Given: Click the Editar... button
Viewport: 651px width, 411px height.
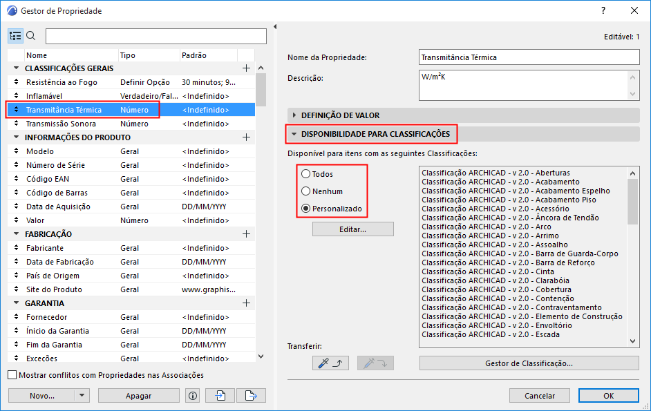Looking at the screenshot, I should (x=353, y=229).
